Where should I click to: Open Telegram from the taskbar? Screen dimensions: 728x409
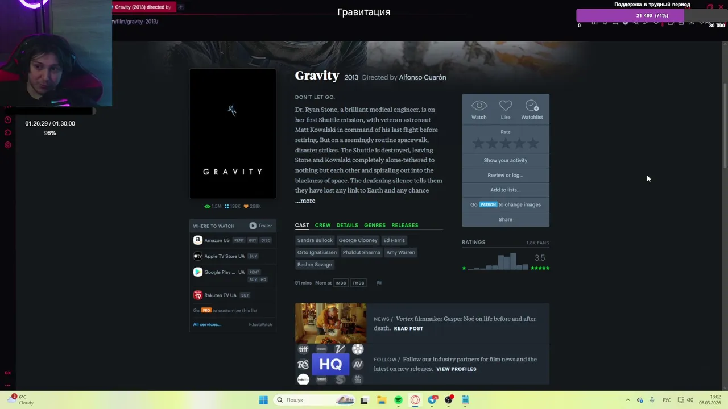pos(433,400)
